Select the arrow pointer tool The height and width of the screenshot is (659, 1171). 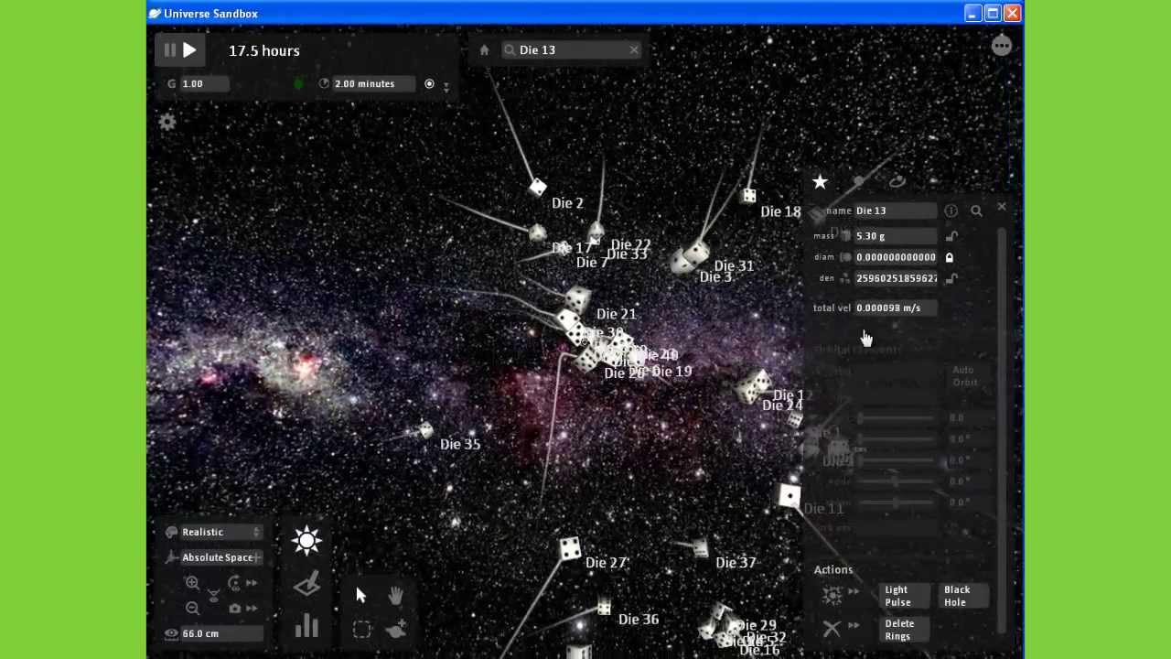point(360,596)
